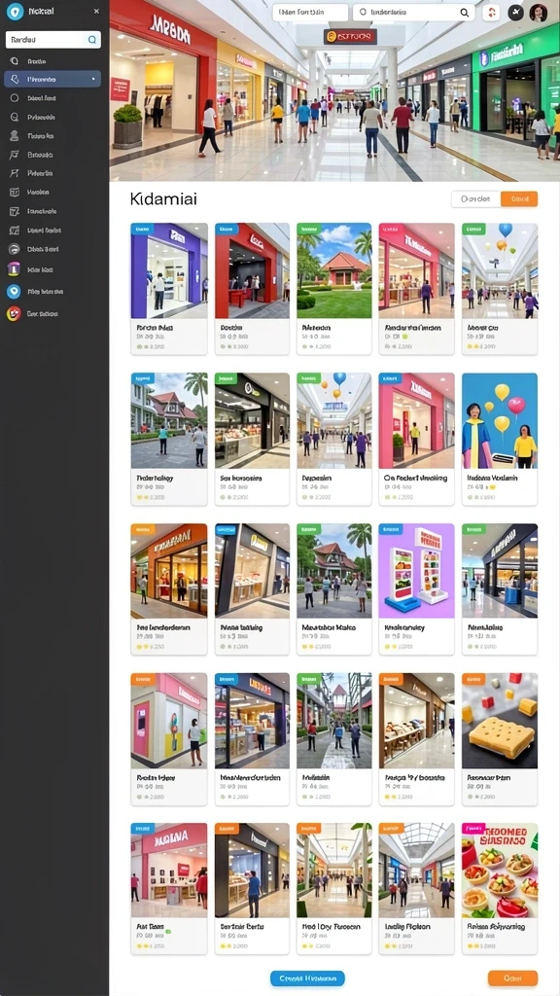Open the first sidebar menu item below search
Screen dimensions: 560x996
(52, 61)
